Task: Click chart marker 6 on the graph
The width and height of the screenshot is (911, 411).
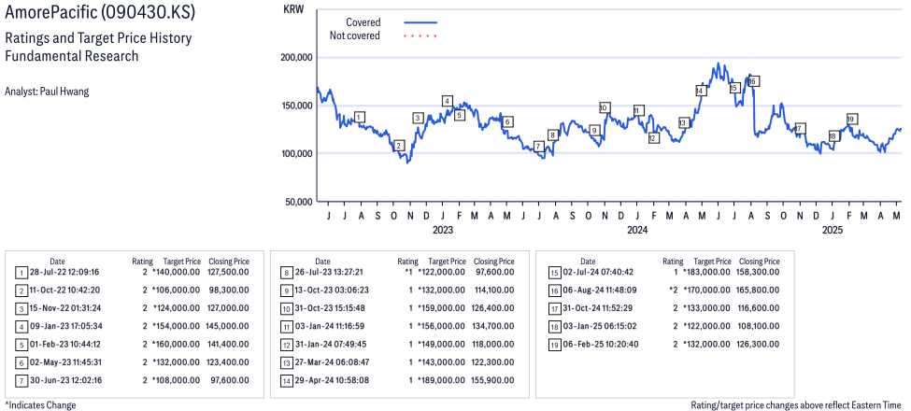Action: click(507, 122)
